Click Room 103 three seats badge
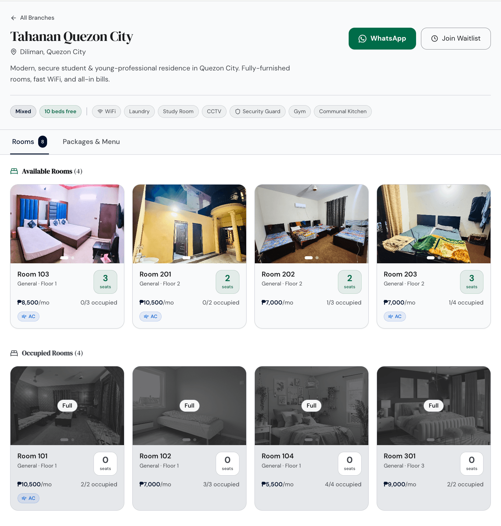Screen dimensions: 501x526 105,282
